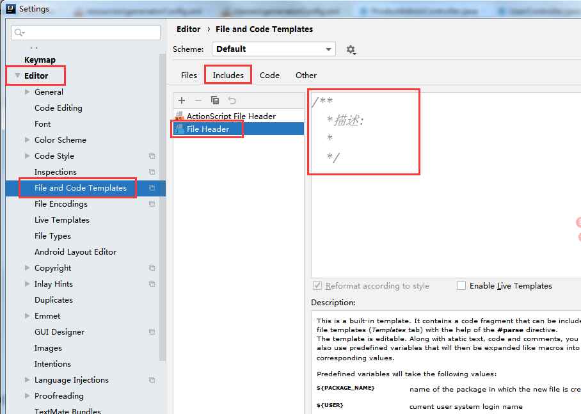Select ActionScript File Header template

click(x=239, y=116)
